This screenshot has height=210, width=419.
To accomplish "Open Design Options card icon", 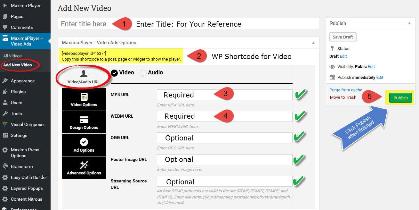I will [x=84, y=120].
